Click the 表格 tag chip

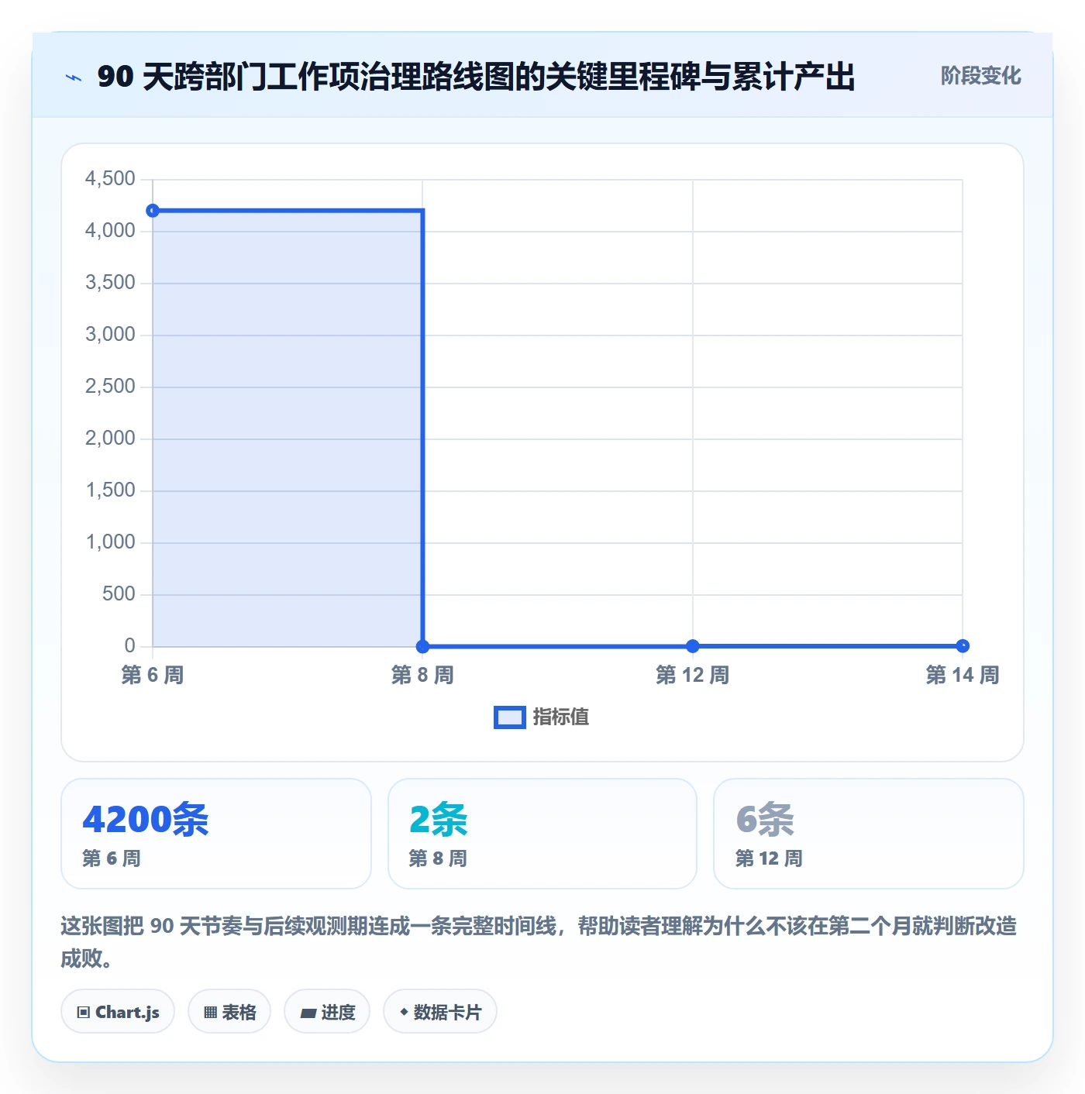click(x=229, y=1012)
